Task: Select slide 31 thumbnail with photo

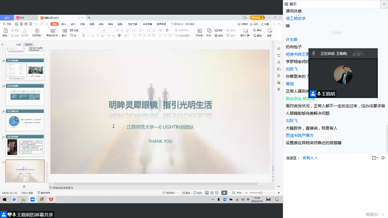Action: (25, 146)
